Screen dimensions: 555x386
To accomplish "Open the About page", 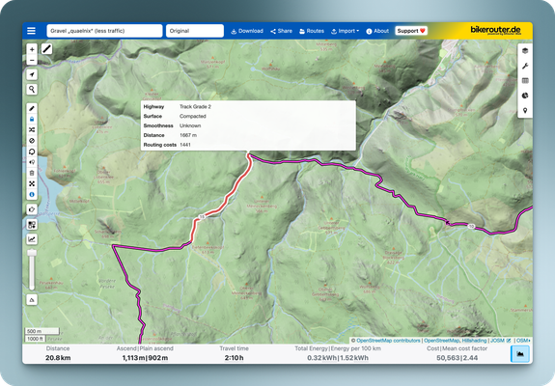I will point(377,31).
